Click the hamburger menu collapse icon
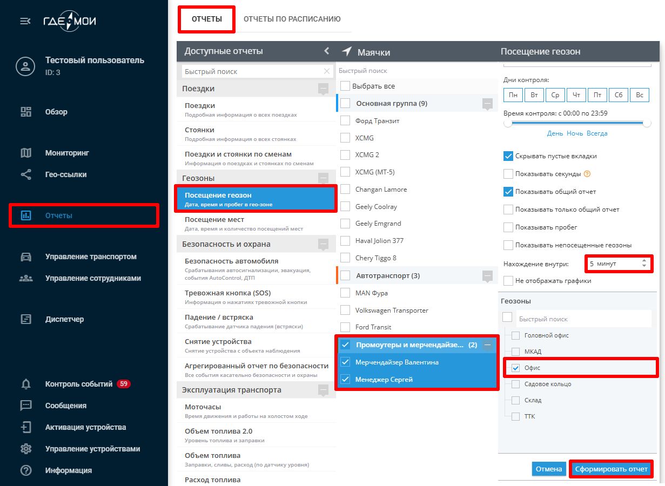Viewport: 665px width, 486px height. 25,22
